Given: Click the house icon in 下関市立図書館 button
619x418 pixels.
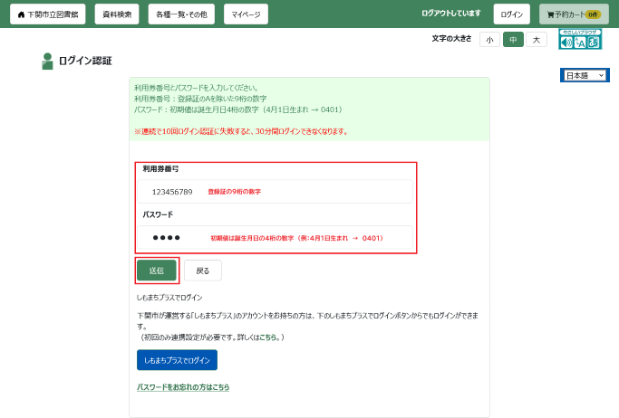Looking at the screenshot, I should tap(22, 14).
